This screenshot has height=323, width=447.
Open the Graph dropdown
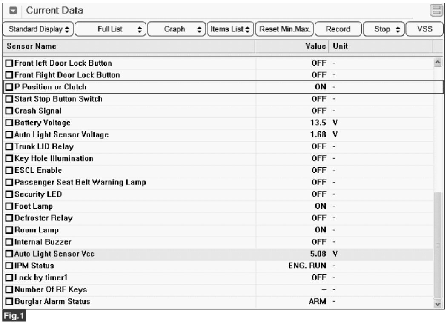[x=176, y=29]
